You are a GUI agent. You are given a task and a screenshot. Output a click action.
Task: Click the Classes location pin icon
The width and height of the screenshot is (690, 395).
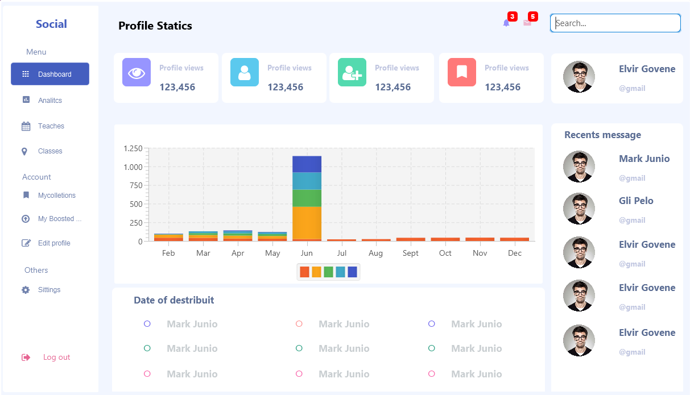24,151
